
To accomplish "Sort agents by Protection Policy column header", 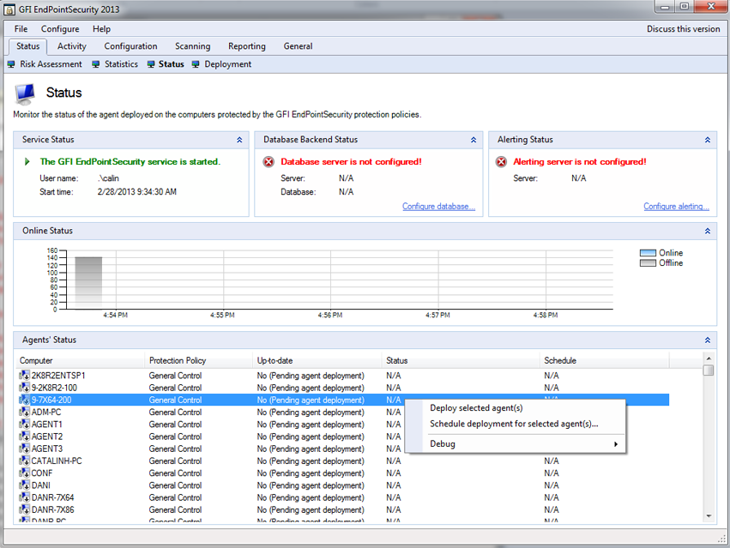I will (198, 360).
